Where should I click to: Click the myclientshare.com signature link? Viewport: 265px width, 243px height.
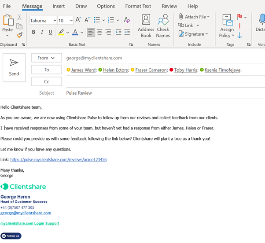click(17, 223)
